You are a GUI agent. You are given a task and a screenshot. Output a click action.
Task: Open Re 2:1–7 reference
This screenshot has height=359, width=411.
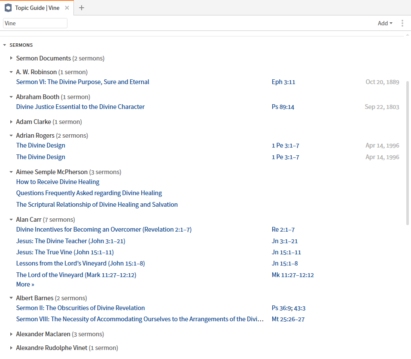pos(283,229)
